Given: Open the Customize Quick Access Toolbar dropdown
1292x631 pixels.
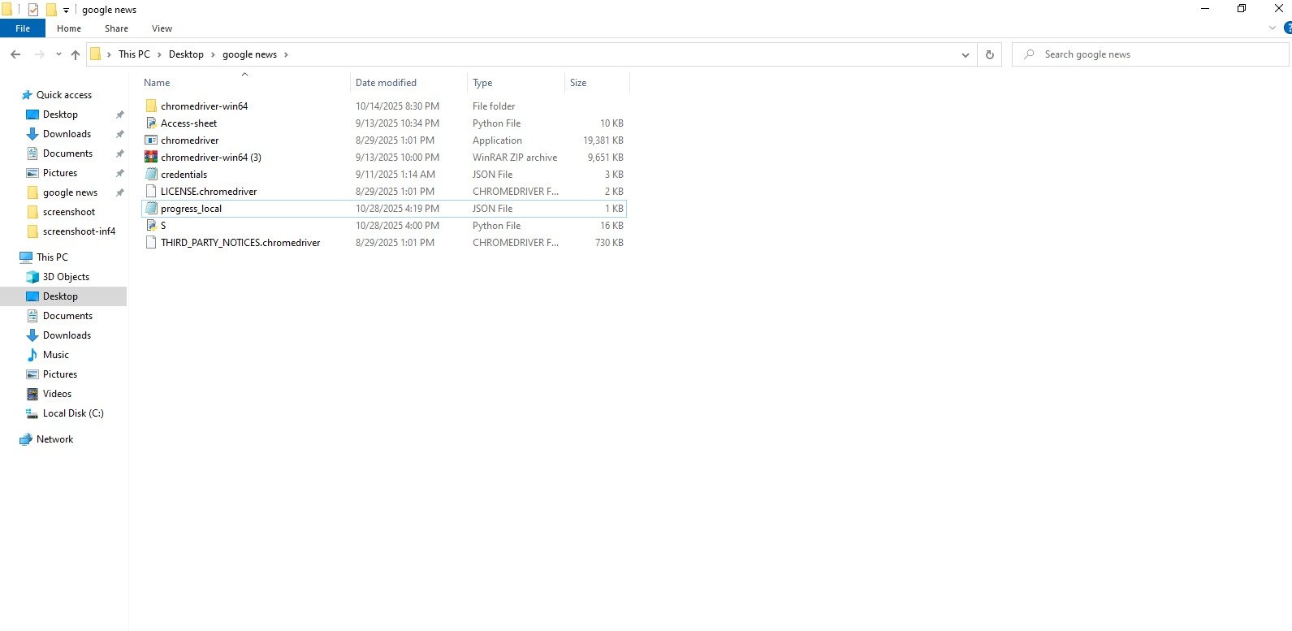Looking at the screenshot, I should point(67,10).
